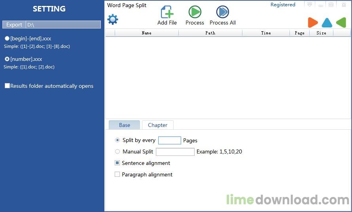The image size is (352, 212).
Task: Click the Process All label
Action: tap(222, 23)
